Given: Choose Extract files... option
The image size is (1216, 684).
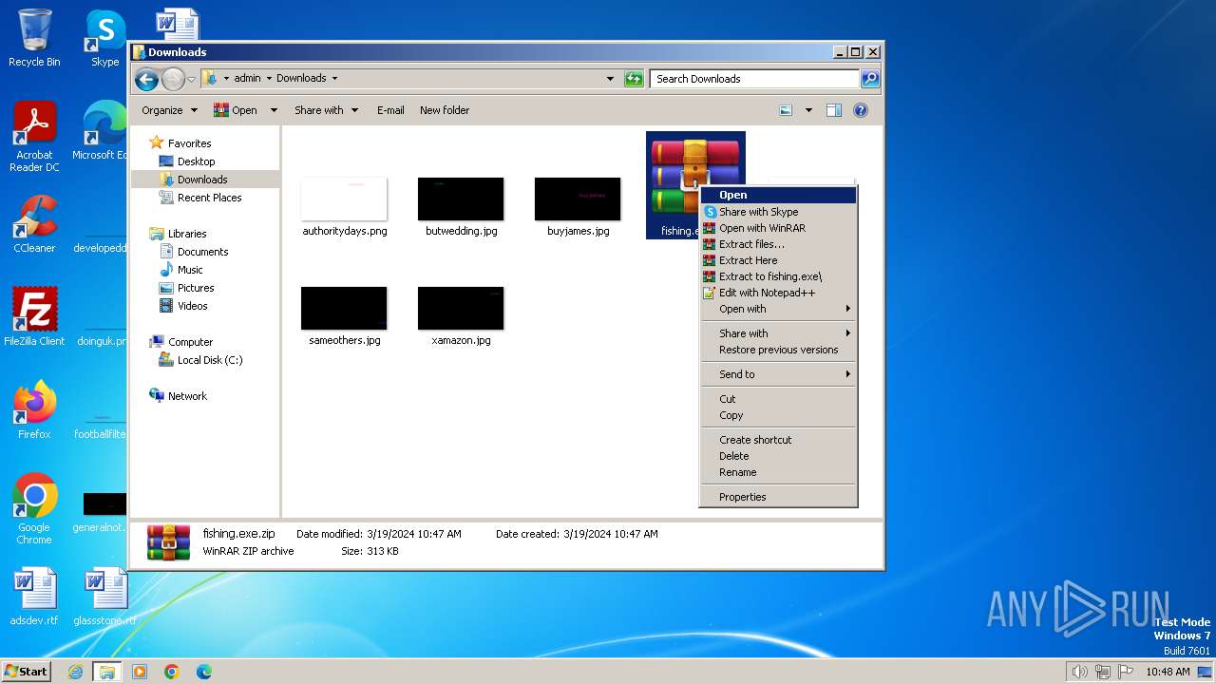Looking at the screenshot, I should click(x=778, y=244).
